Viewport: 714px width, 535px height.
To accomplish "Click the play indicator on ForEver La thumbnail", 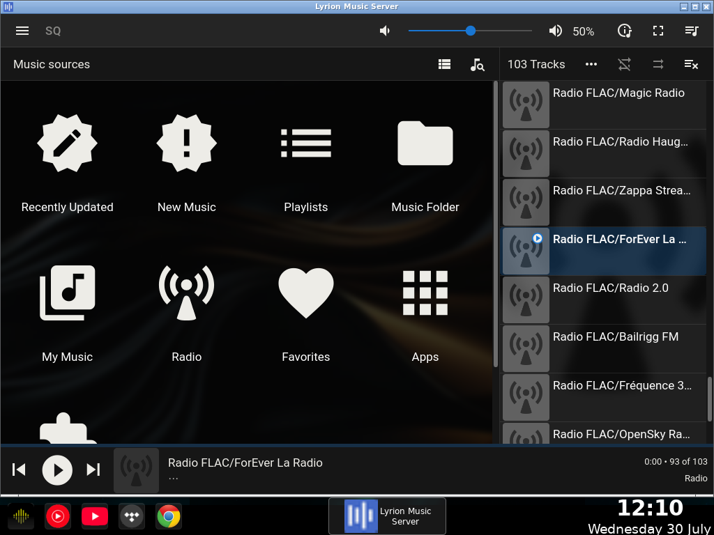I will coord(538,238).
